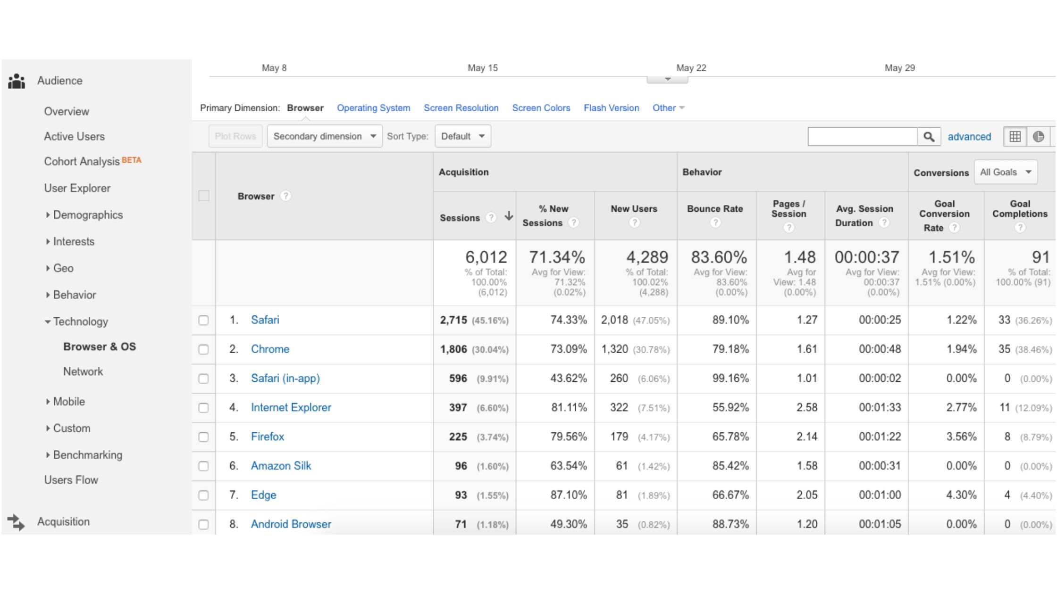Click help icon next to Browser header

click(285, 196)
